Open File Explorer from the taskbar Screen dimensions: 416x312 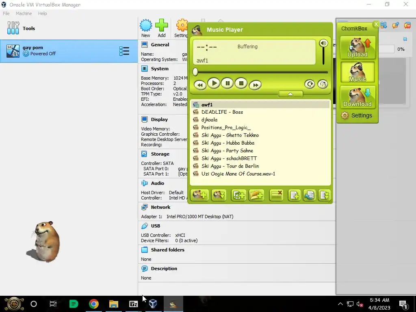pos(114,304)
